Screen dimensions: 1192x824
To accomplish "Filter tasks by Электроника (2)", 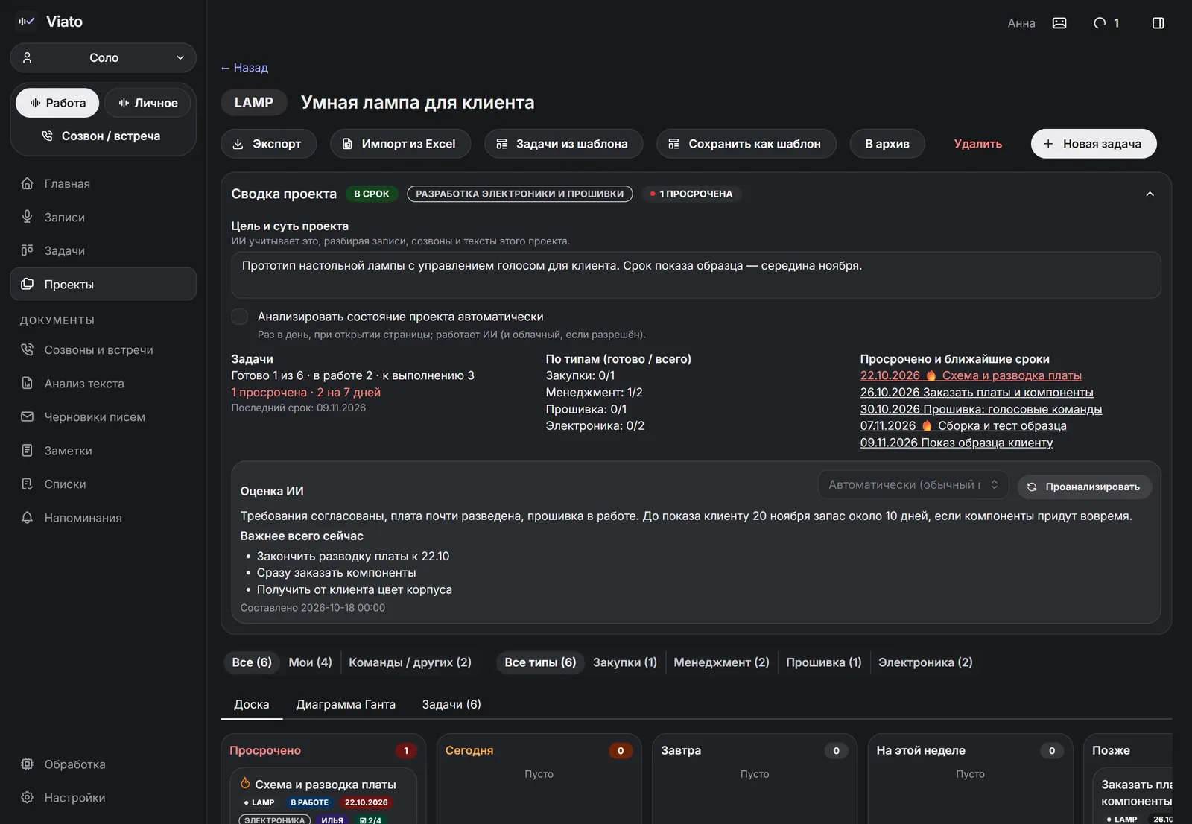I will [x=925, y=662].
